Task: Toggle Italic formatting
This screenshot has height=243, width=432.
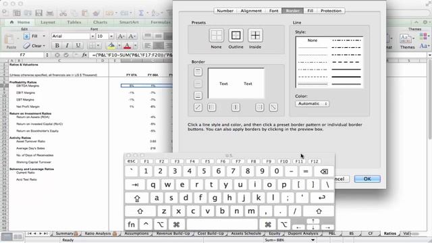Action: click(x=67, y=46)
